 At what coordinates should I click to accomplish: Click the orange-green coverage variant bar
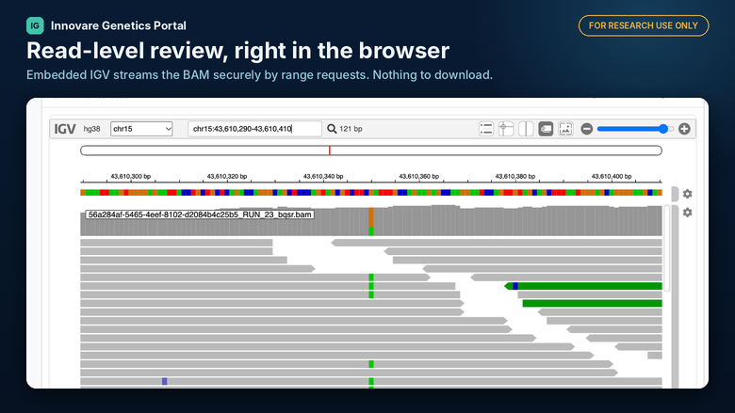click(371, 222)
